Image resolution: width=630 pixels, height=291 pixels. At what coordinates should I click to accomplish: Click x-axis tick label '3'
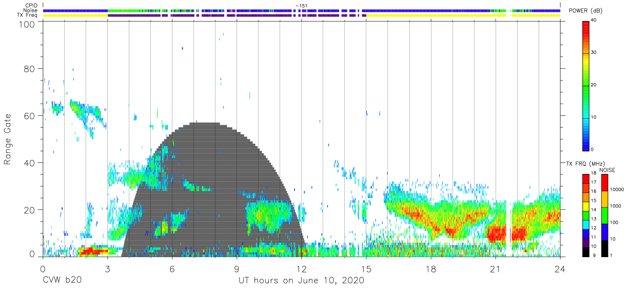tap(107, 269)
